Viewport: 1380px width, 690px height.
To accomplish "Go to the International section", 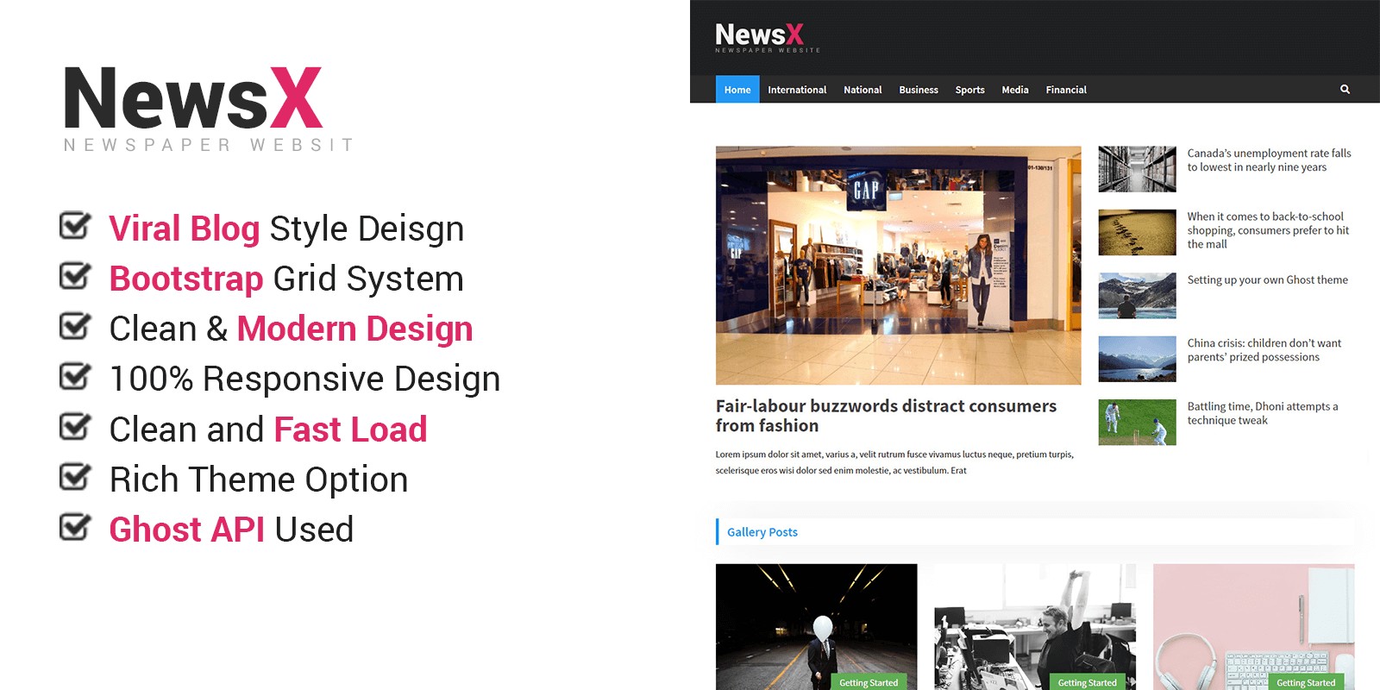I will click(797, 90).
